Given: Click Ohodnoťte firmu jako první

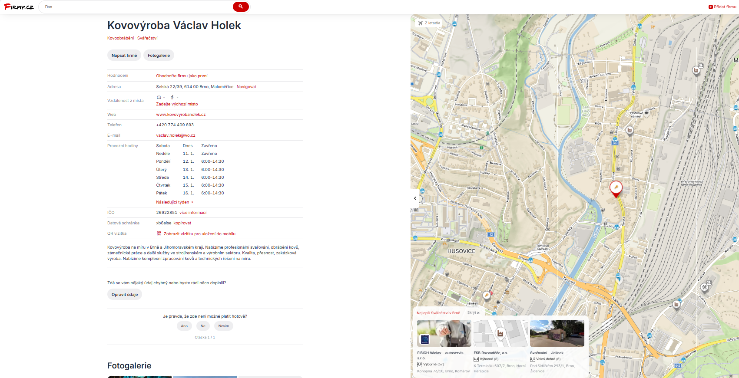Looking at the screenshot, I should (182, 76).
